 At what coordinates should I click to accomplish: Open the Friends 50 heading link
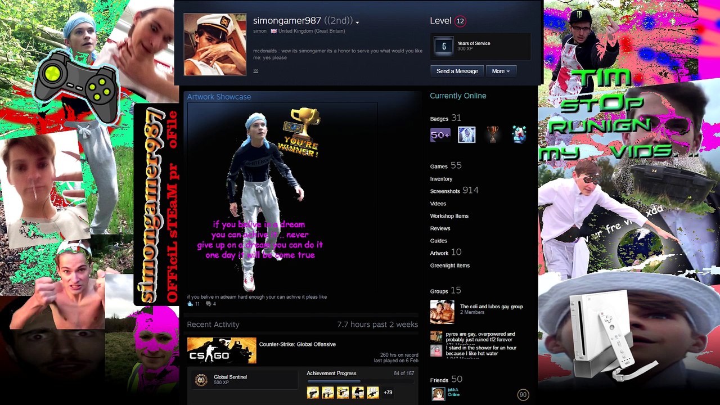pos(446,380)
